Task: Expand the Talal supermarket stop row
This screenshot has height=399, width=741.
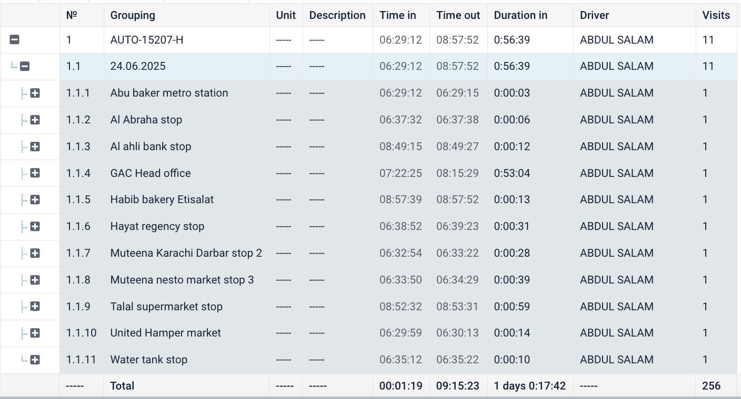Action: pos(35,306)
